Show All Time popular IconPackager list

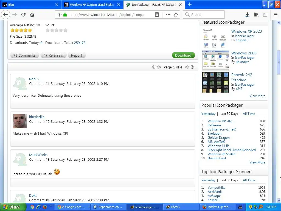pos(249,114)
